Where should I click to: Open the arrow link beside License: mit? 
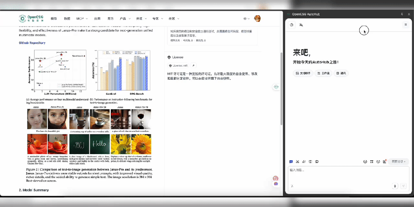[193, 66]
